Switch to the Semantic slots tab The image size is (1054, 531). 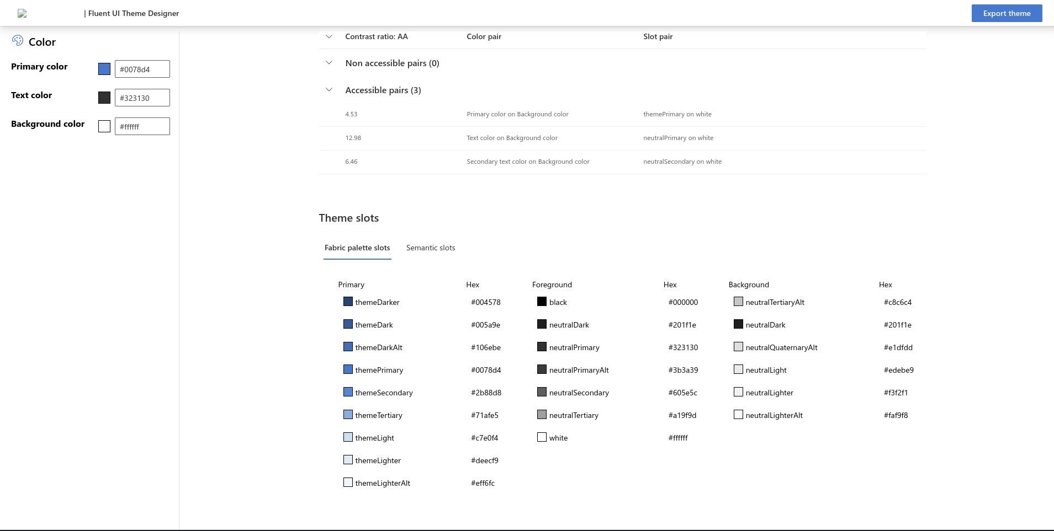tap(431, 248)
